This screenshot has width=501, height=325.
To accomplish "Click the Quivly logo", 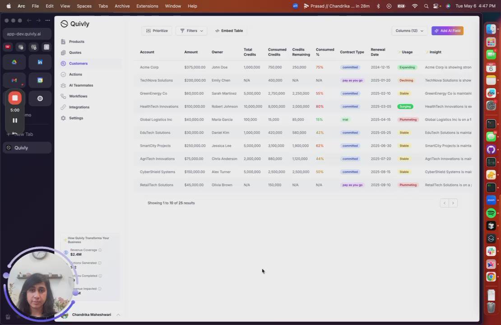I will (75, 24).
